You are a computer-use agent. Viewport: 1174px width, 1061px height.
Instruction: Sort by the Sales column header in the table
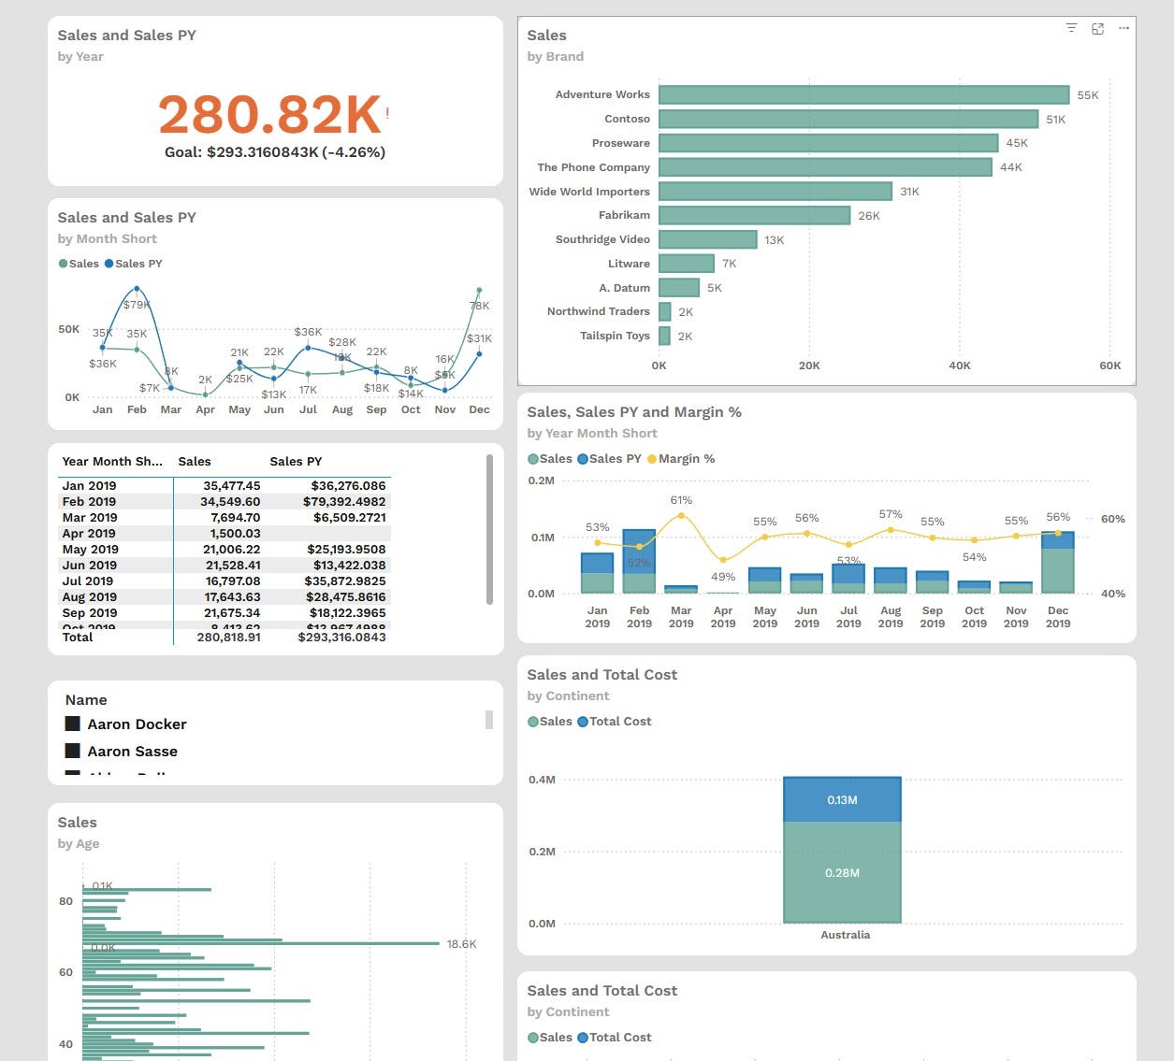point(194,461)
